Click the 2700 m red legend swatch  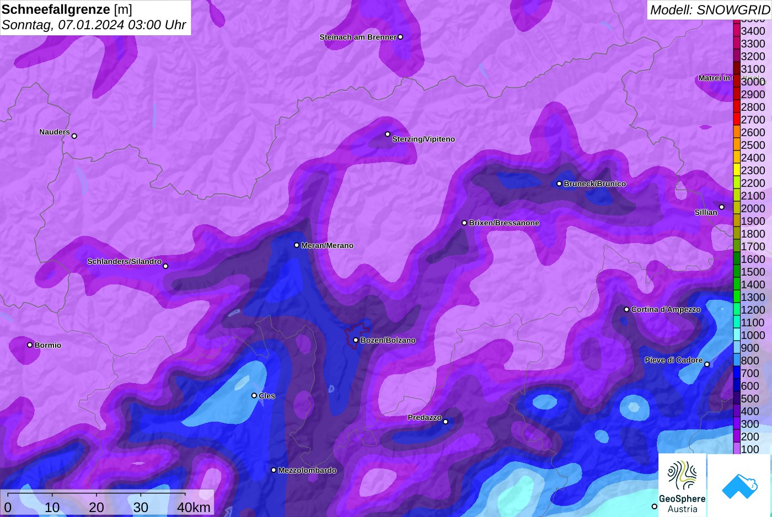coord(737,119)
